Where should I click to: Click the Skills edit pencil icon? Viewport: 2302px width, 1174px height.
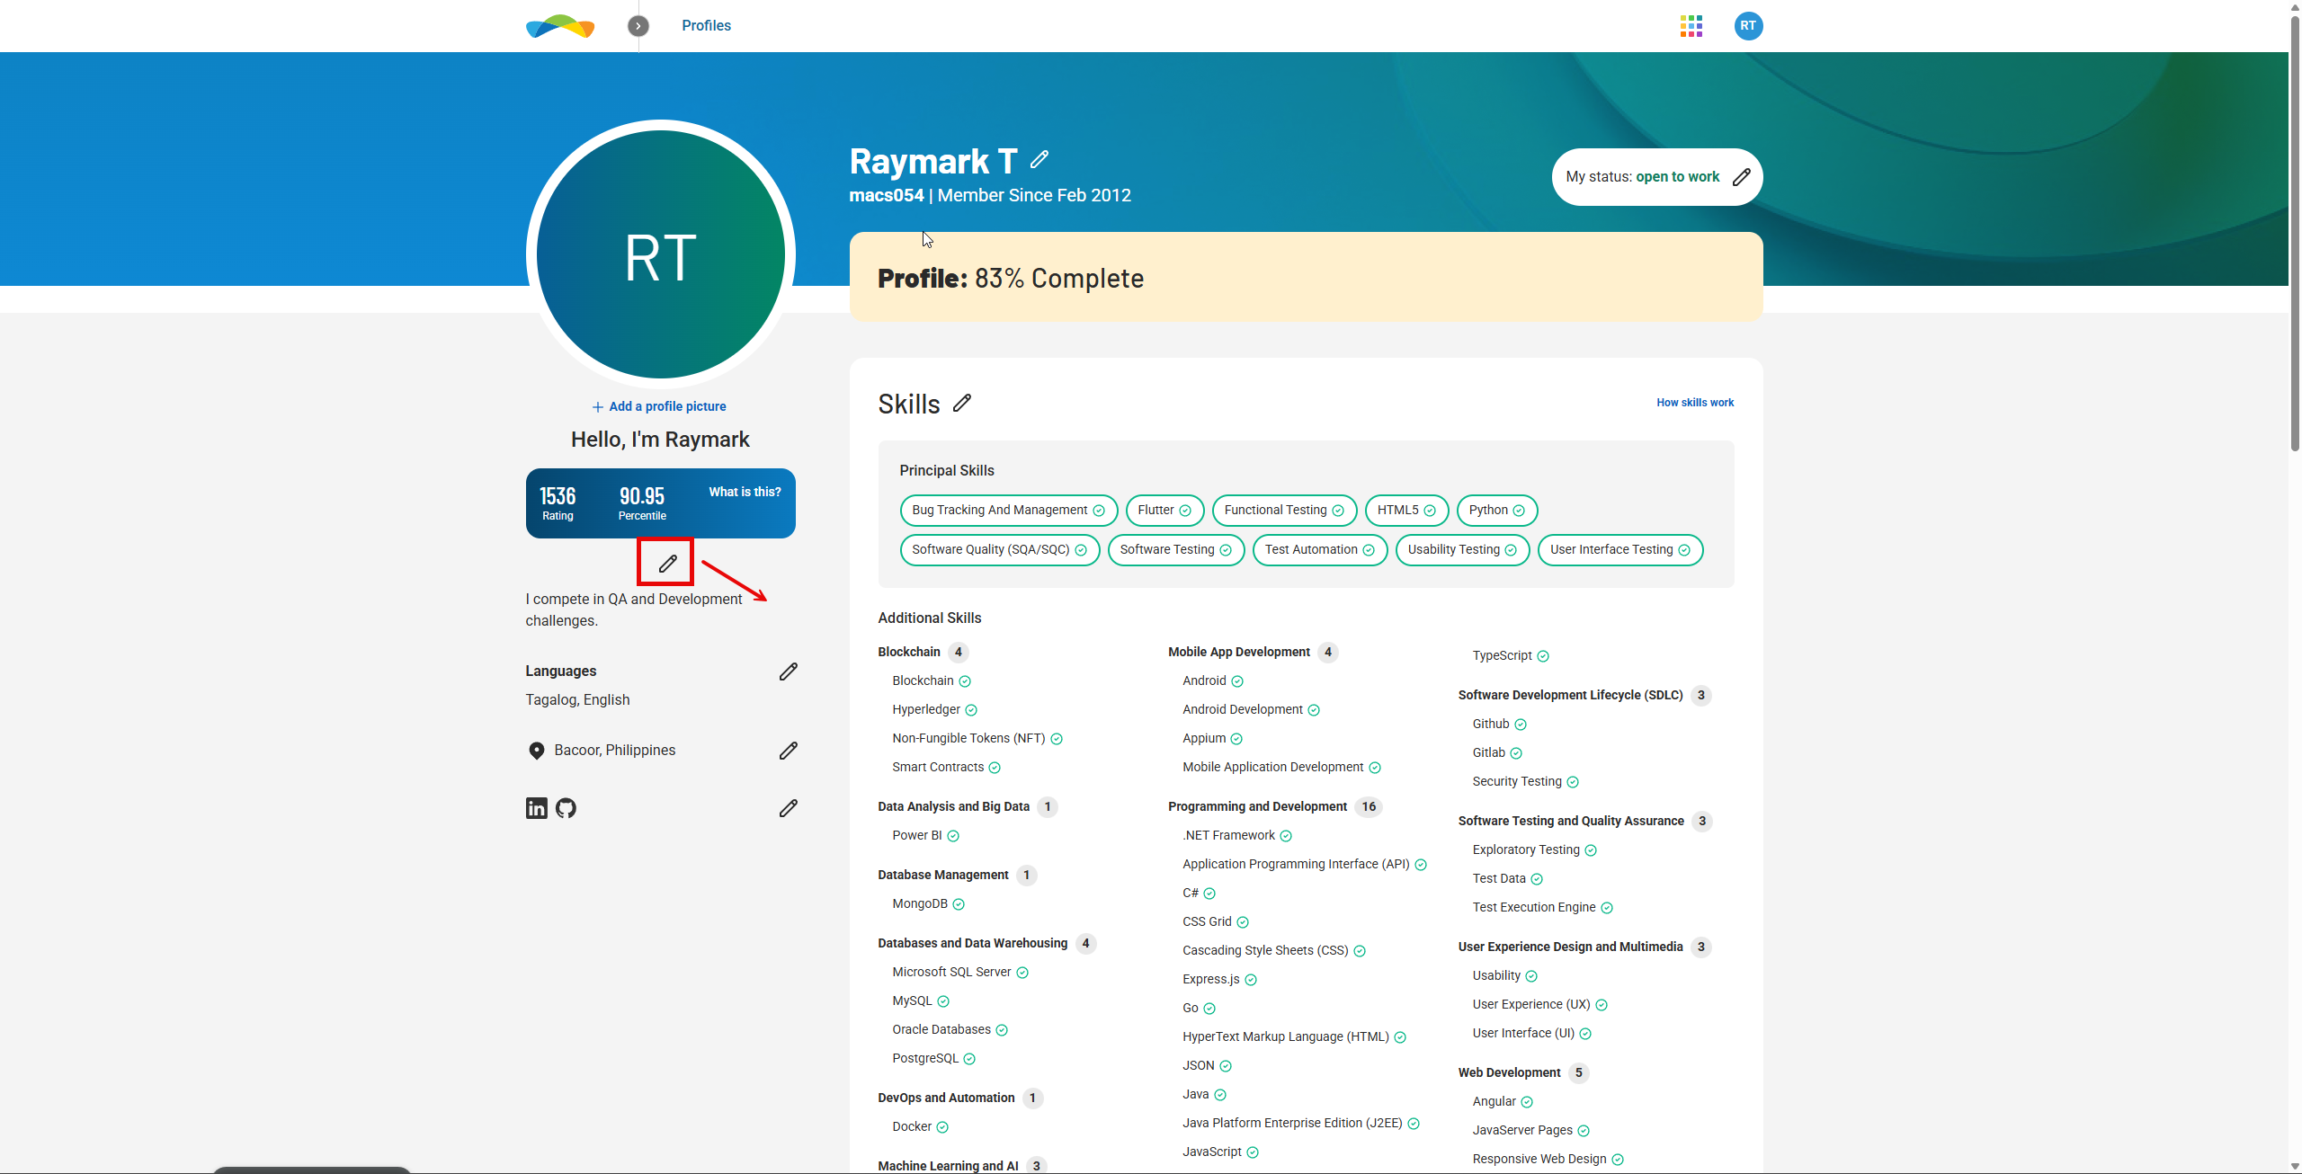pos(961,404)
